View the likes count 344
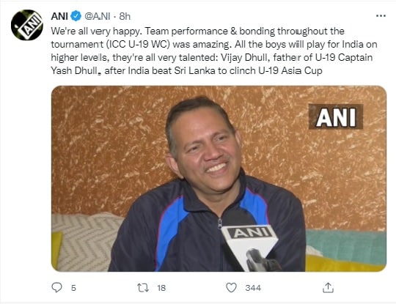 [253, 288]
